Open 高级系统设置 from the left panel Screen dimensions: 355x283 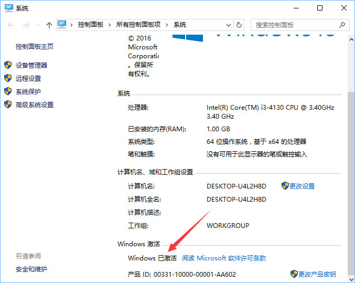35,104
